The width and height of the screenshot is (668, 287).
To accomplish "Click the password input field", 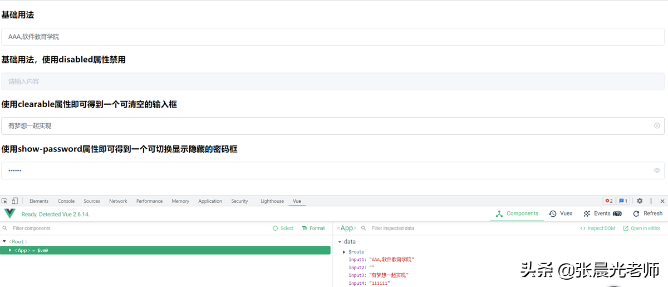I will (x=333, y=171).
